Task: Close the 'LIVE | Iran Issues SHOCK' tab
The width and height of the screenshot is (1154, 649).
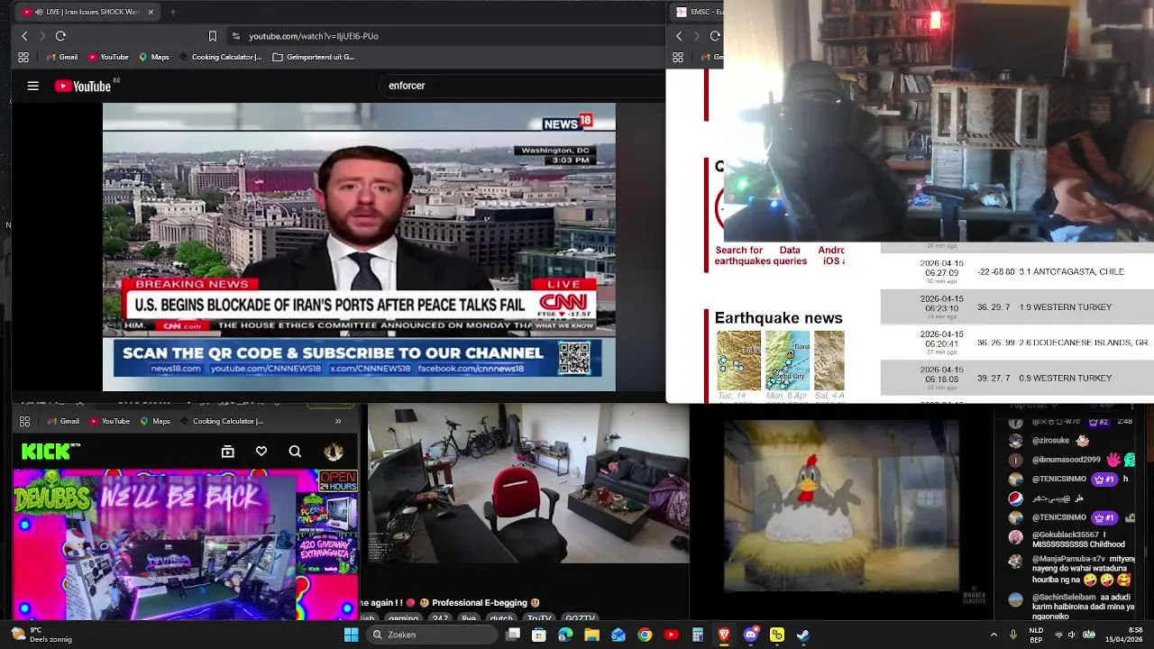Action: [151, 12]
